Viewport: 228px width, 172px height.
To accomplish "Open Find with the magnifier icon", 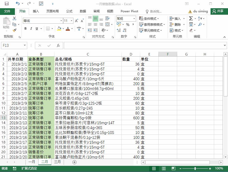I will pos(200,24).
